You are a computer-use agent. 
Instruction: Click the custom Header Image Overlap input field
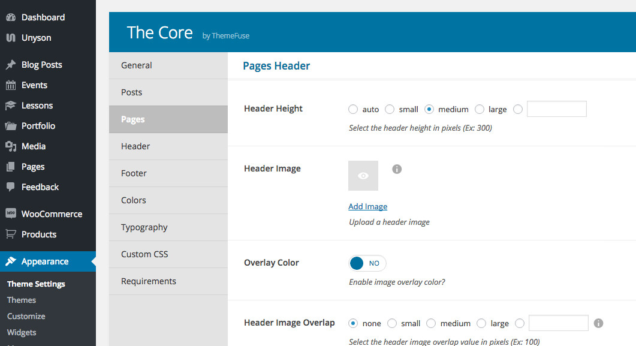(559, 323)
